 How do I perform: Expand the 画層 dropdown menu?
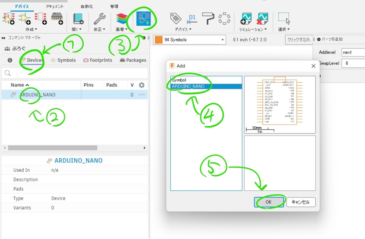point(122,29)
